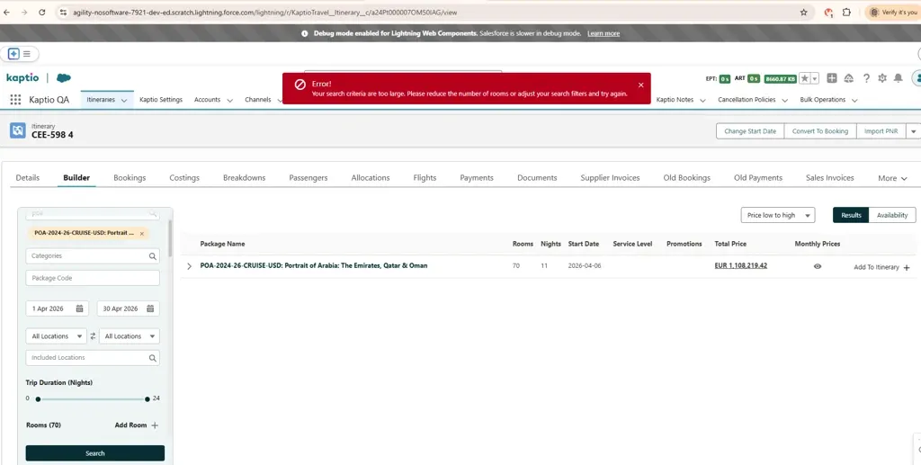This screenshot has height=465, width=921.
Task: Switch to the Availability view
Action: point(891,215)
